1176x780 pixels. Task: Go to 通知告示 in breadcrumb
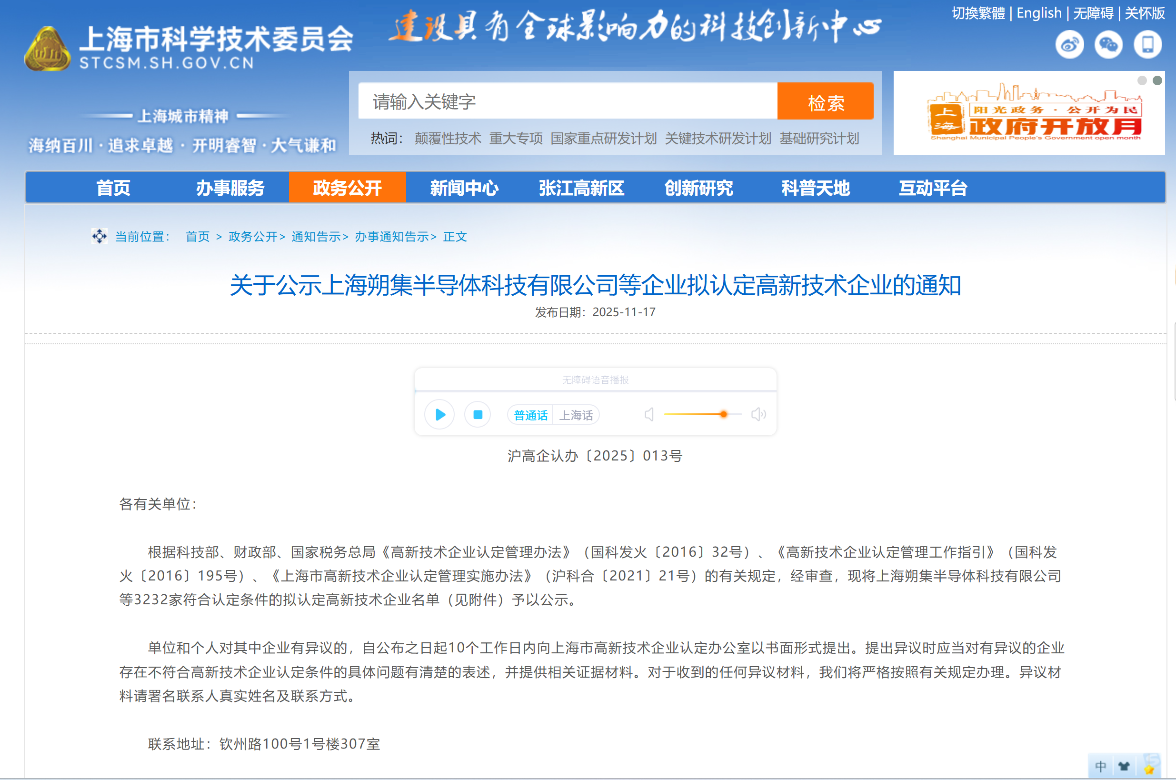[x=316, y=237]
